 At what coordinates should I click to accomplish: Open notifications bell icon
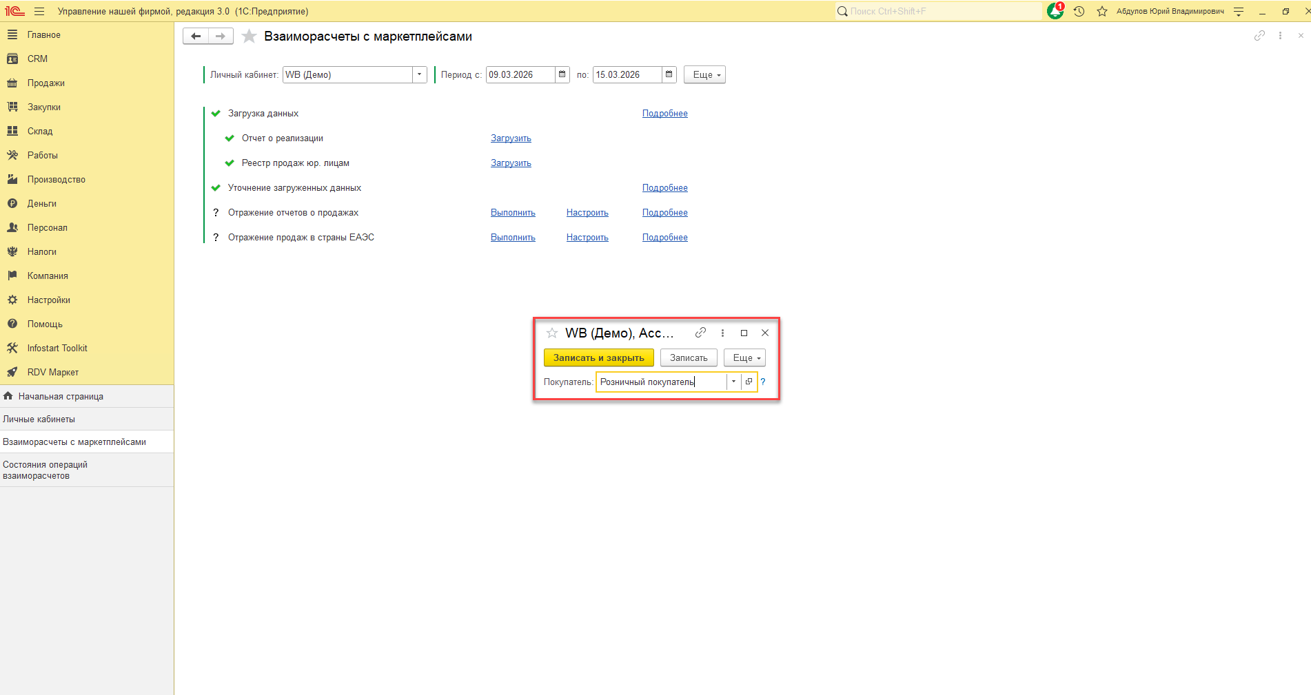point(1055,11)
